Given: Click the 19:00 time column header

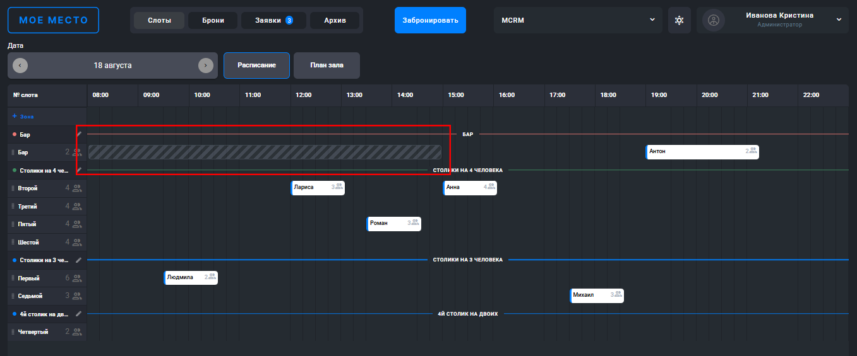Looking at the screenshot, I should [x=659, y=95].
